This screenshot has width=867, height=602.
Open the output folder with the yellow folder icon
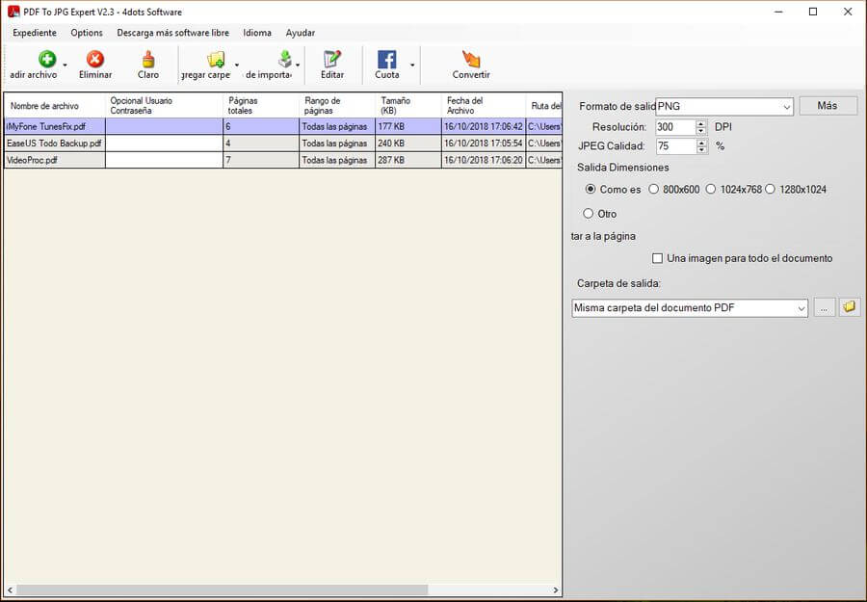click(850, 307)
